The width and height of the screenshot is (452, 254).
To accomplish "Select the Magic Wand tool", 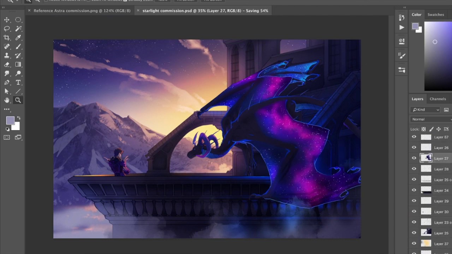I will coord(18,29).
